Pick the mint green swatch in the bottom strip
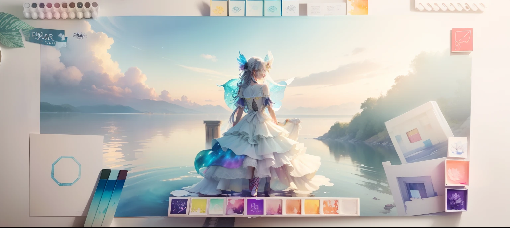 (216, 206)
